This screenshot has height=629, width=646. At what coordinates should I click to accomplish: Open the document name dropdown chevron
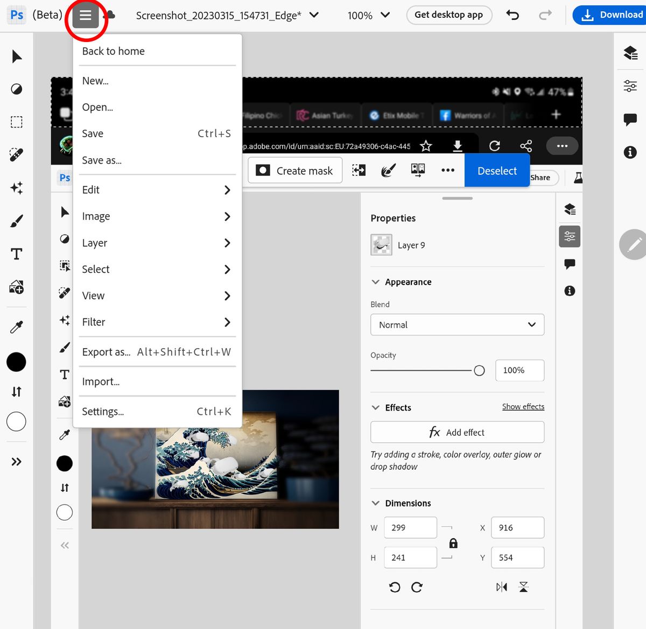click(314, 15)
